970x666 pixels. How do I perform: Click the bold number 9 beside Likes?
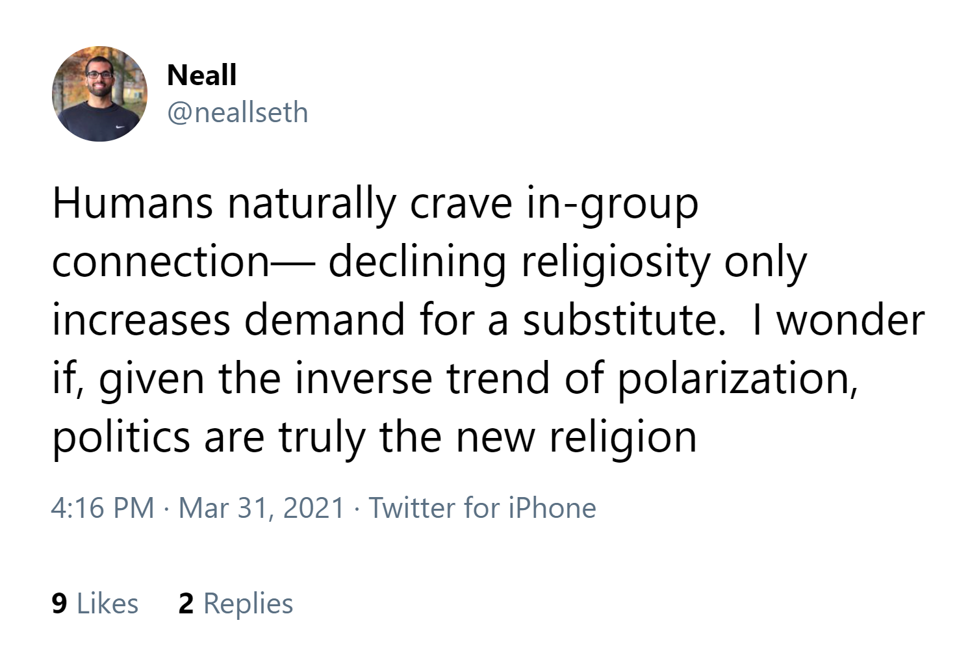pos(59,604)
